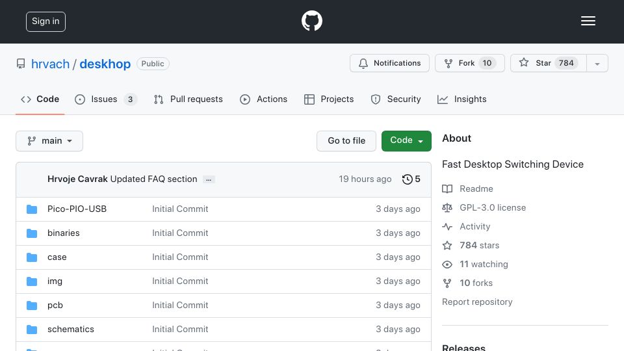
Task: Click the 19 hours ago timestamp
Action: pyautogui.click(x=365, y=179)
